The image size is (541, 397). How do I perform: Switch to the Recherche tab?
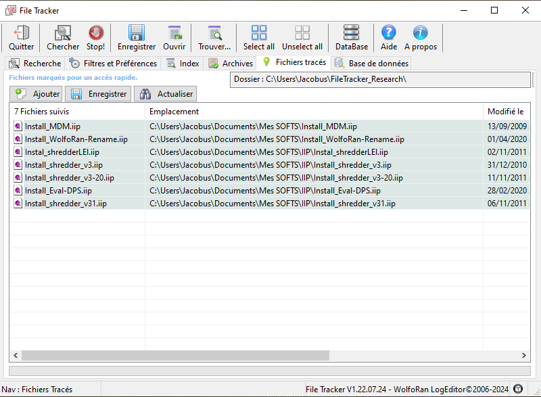pos(35,64)
